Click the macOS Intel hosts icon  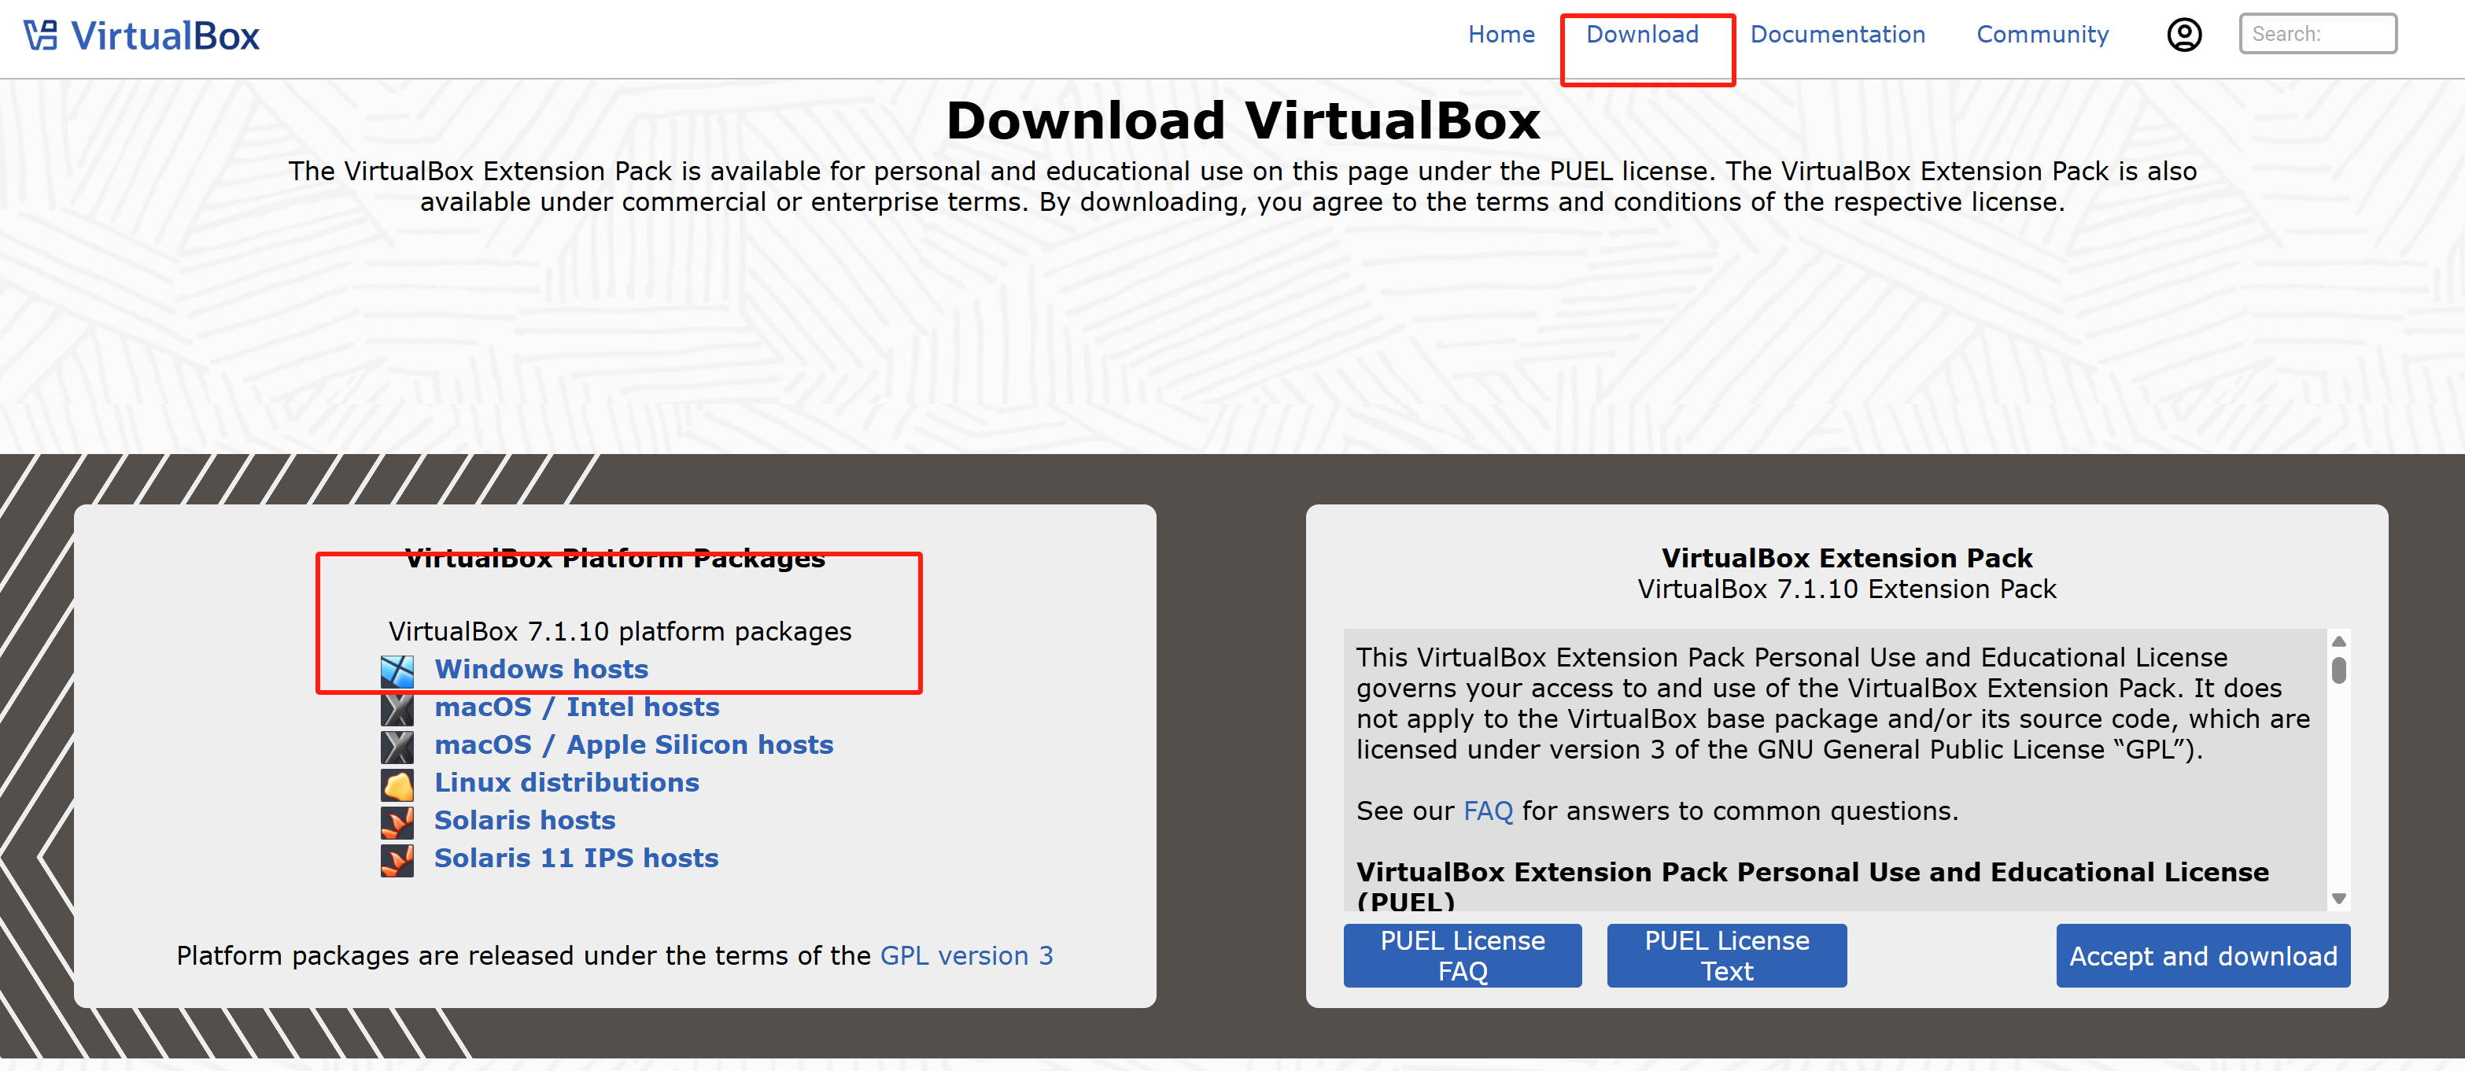coord(397,708)
